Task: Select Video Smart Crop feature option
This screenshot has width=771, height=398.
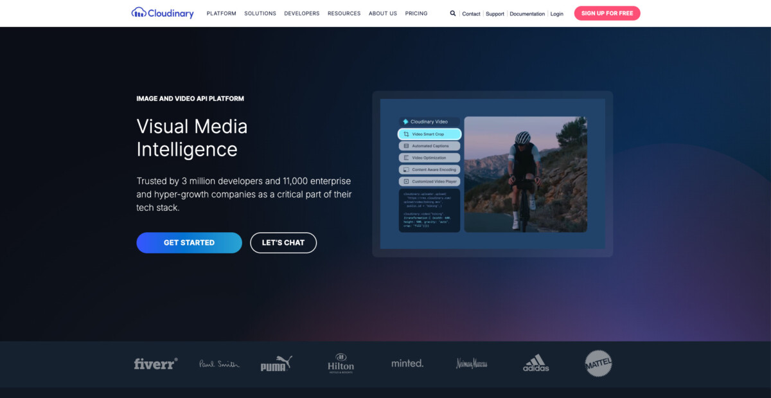Action: tap(429, 134)
